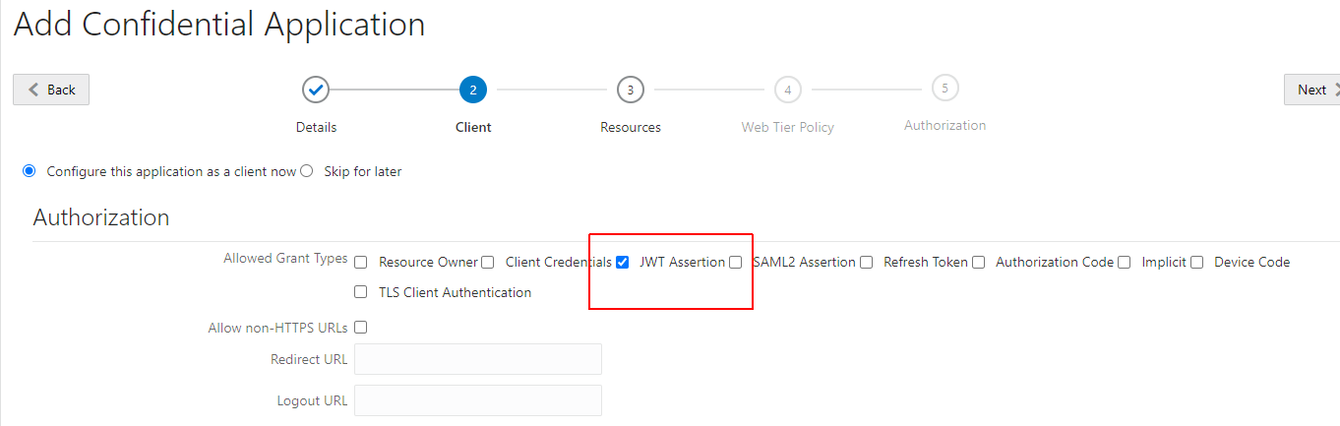
Task: Uncheck the JWT Assertion grant type
Action: tap(622, 263)
